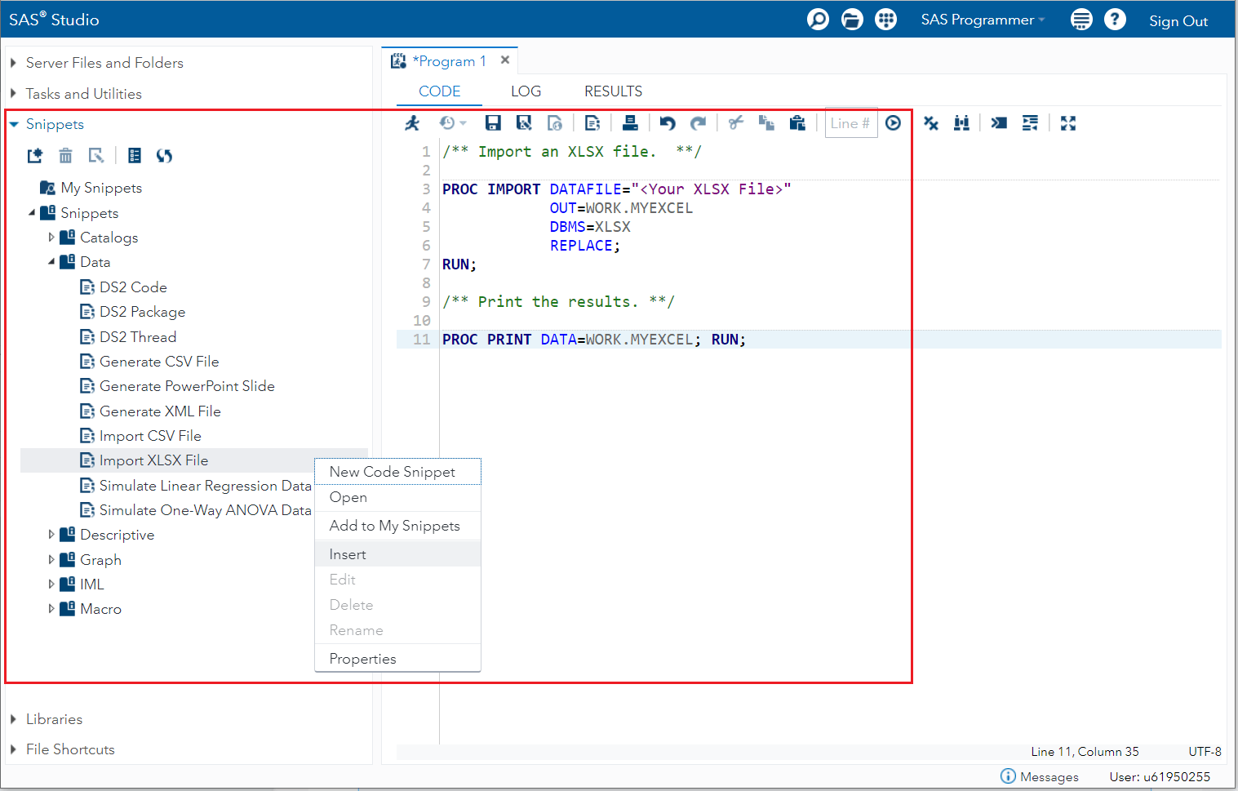Image resolution: width=1238 pixels, height=791 pixels.
Task: Save the program with the floppy disk icon
Action: pos(493,123)
